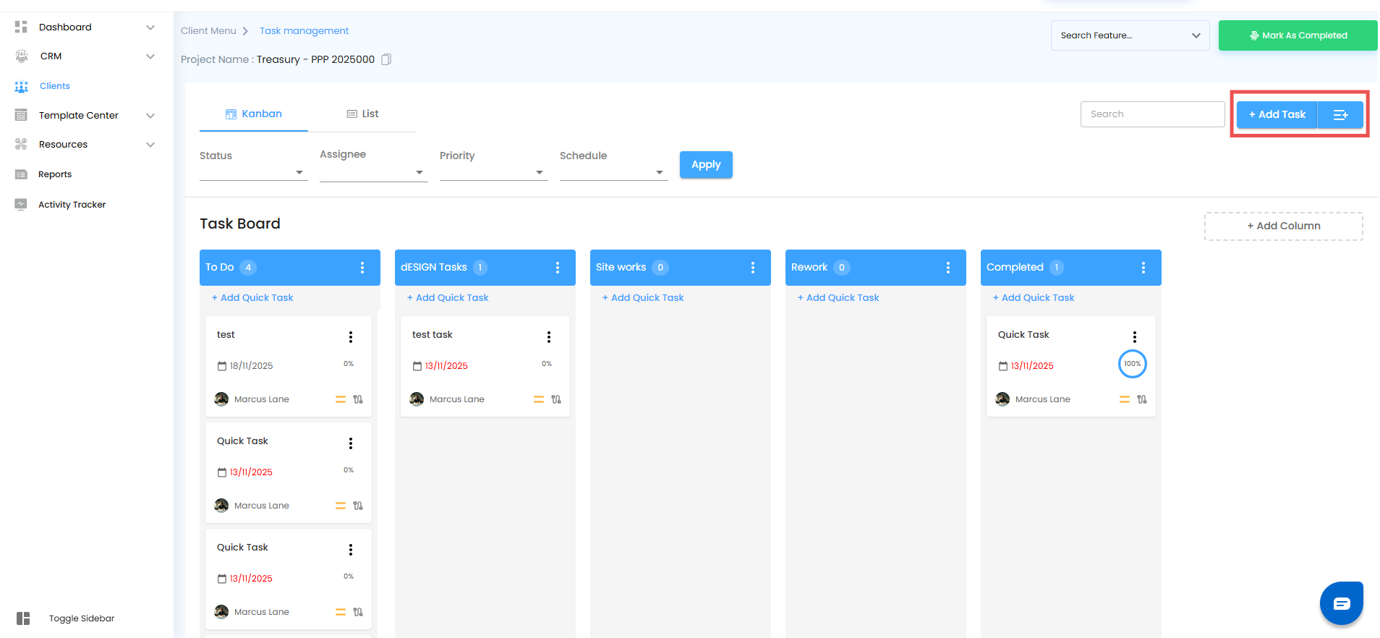This screenshot has width=1380, height=638.
Task: Click the 100% progress circle on Completed task
Action: pos(1133,364)
